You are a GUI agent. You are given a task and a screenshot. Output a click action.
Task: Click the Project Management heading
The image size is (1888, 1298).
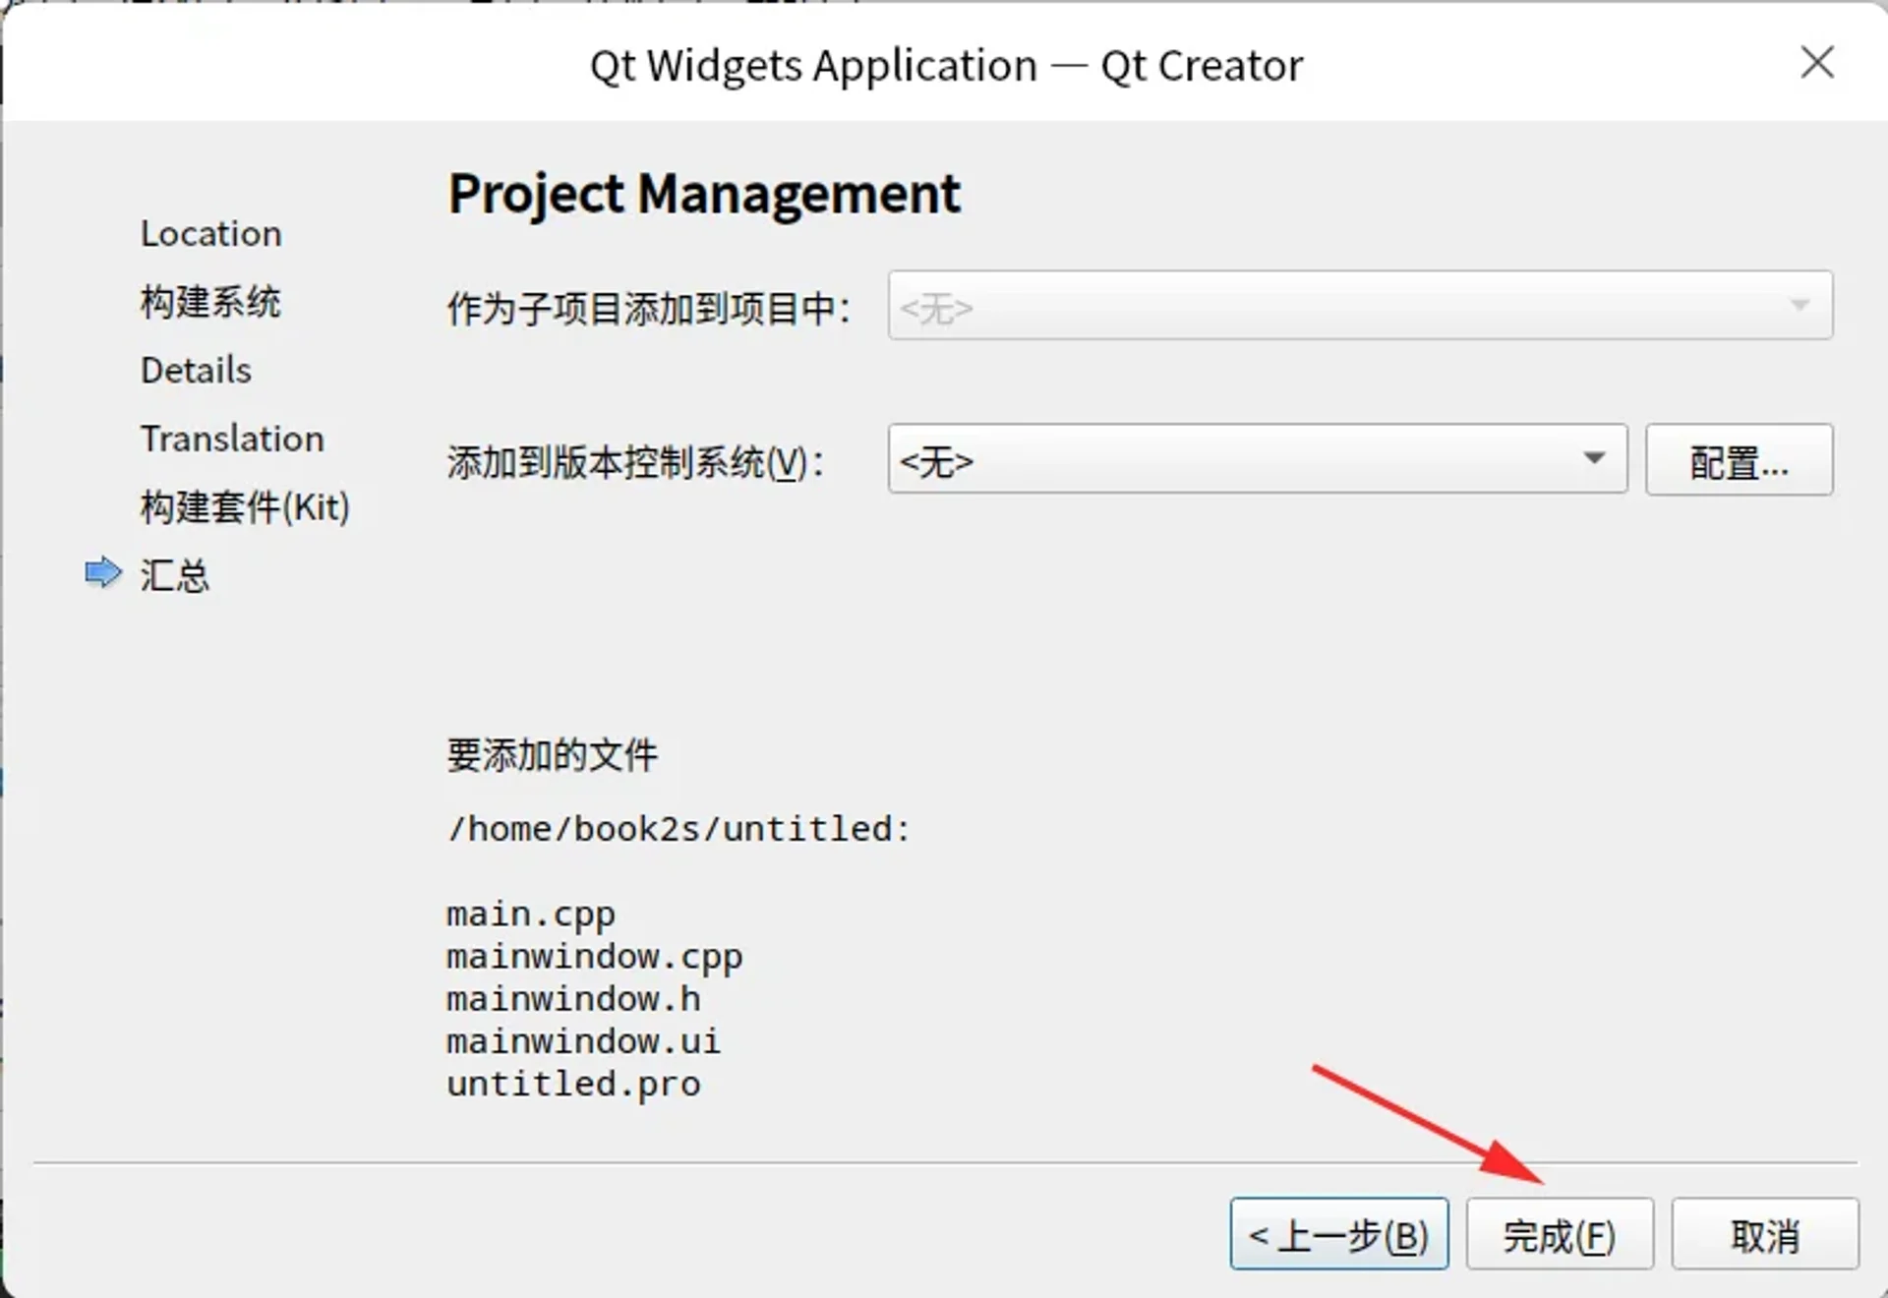[x=704, y=194]
